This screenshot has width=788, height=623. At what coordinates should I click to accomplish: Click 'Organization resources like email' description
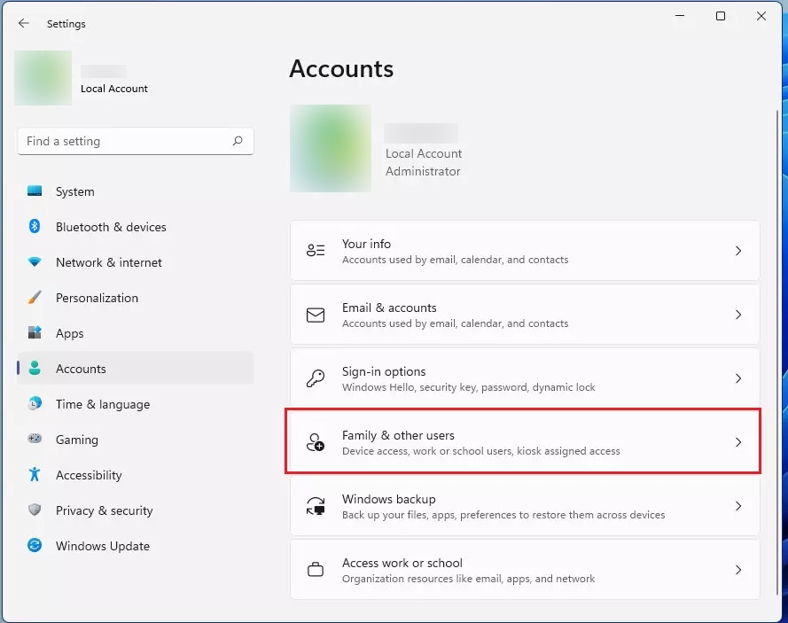468,579
